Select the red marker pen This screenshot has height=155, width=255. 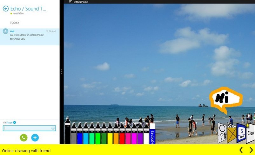[x=122, y=133]
